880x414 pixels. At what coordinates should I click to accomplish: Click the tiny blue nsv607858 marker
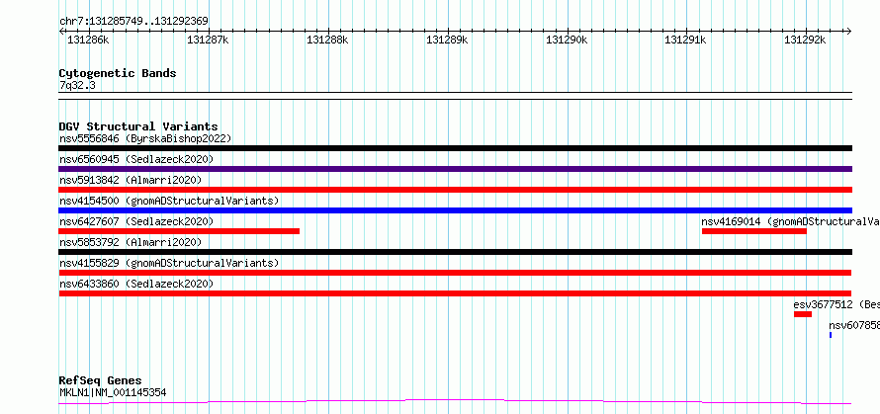click(831, 335)
